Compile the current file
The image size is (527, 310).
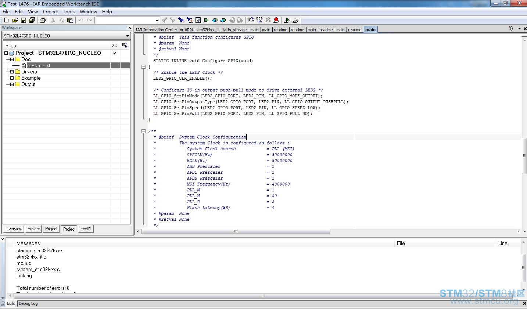tap(251, 20)
